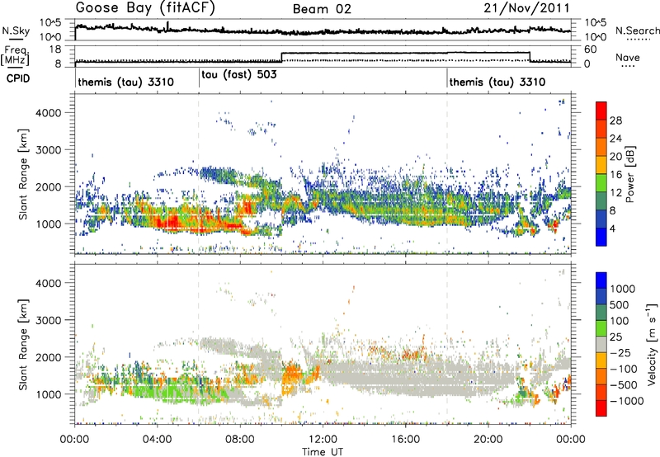
Task: Click the '04:00' time axis label
Action: (158, 440)
